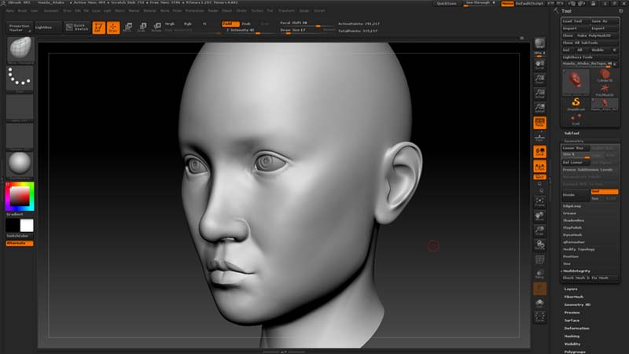The image size is (629, 354).
Task: Open the Preferences menu
Action: coord(194,11)
